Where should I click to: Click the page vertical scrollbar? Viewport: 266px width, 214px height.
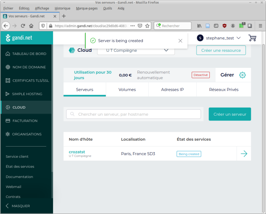pos(264,128)
